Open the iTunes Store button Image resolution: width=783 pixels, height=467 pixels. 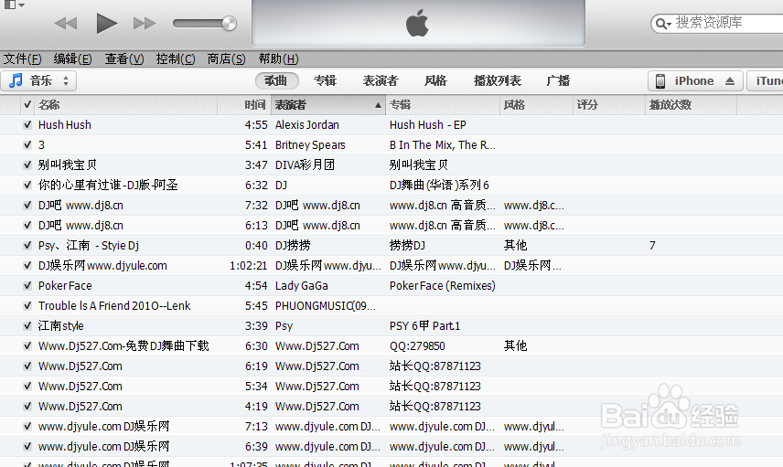pyautogui.click(x=765, y=80)
